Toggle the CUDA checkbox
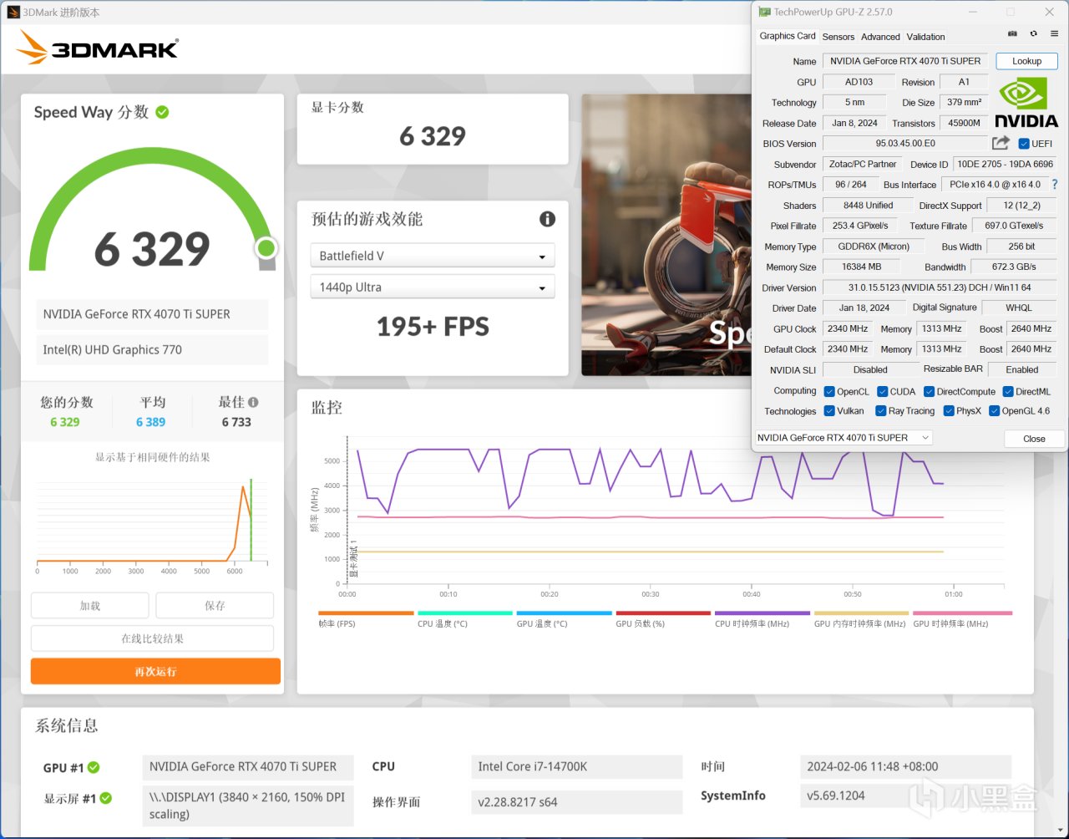 (x=882, y=392)
